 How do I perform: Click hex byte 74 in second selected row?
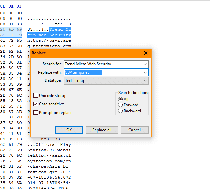coord(11,35)
